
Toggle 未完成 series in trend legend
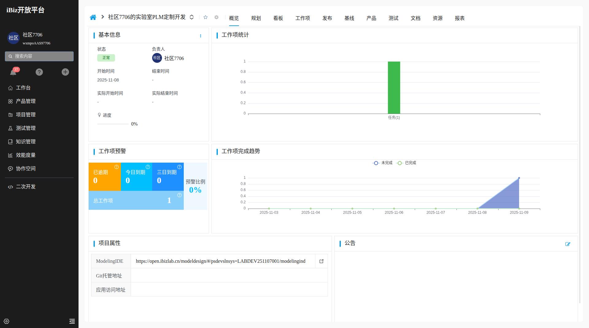tap(383, 163)
